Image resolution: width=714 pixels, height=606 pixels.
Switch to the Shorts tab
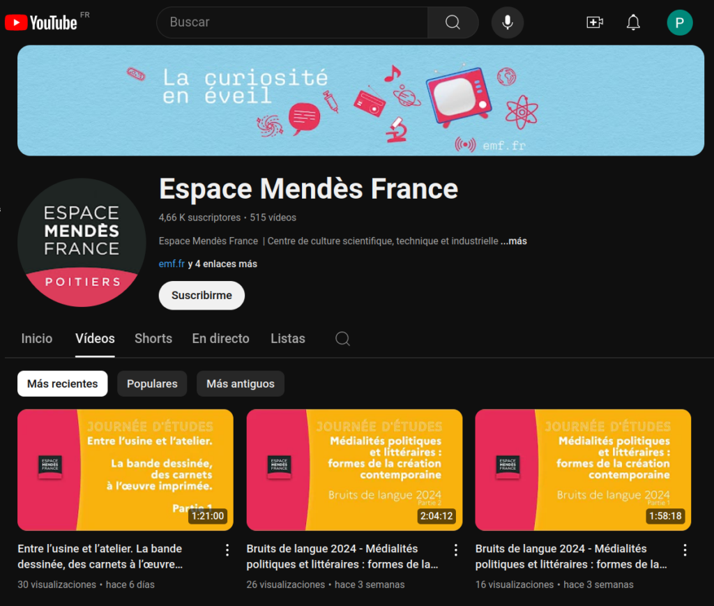(x=153, y=338)
